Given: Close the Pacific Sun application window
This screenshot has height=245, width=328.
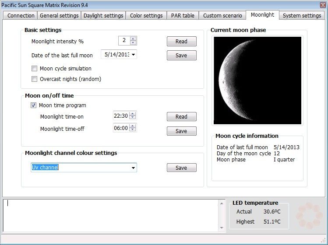Looking at the screenshot, I should pos(323,5).
